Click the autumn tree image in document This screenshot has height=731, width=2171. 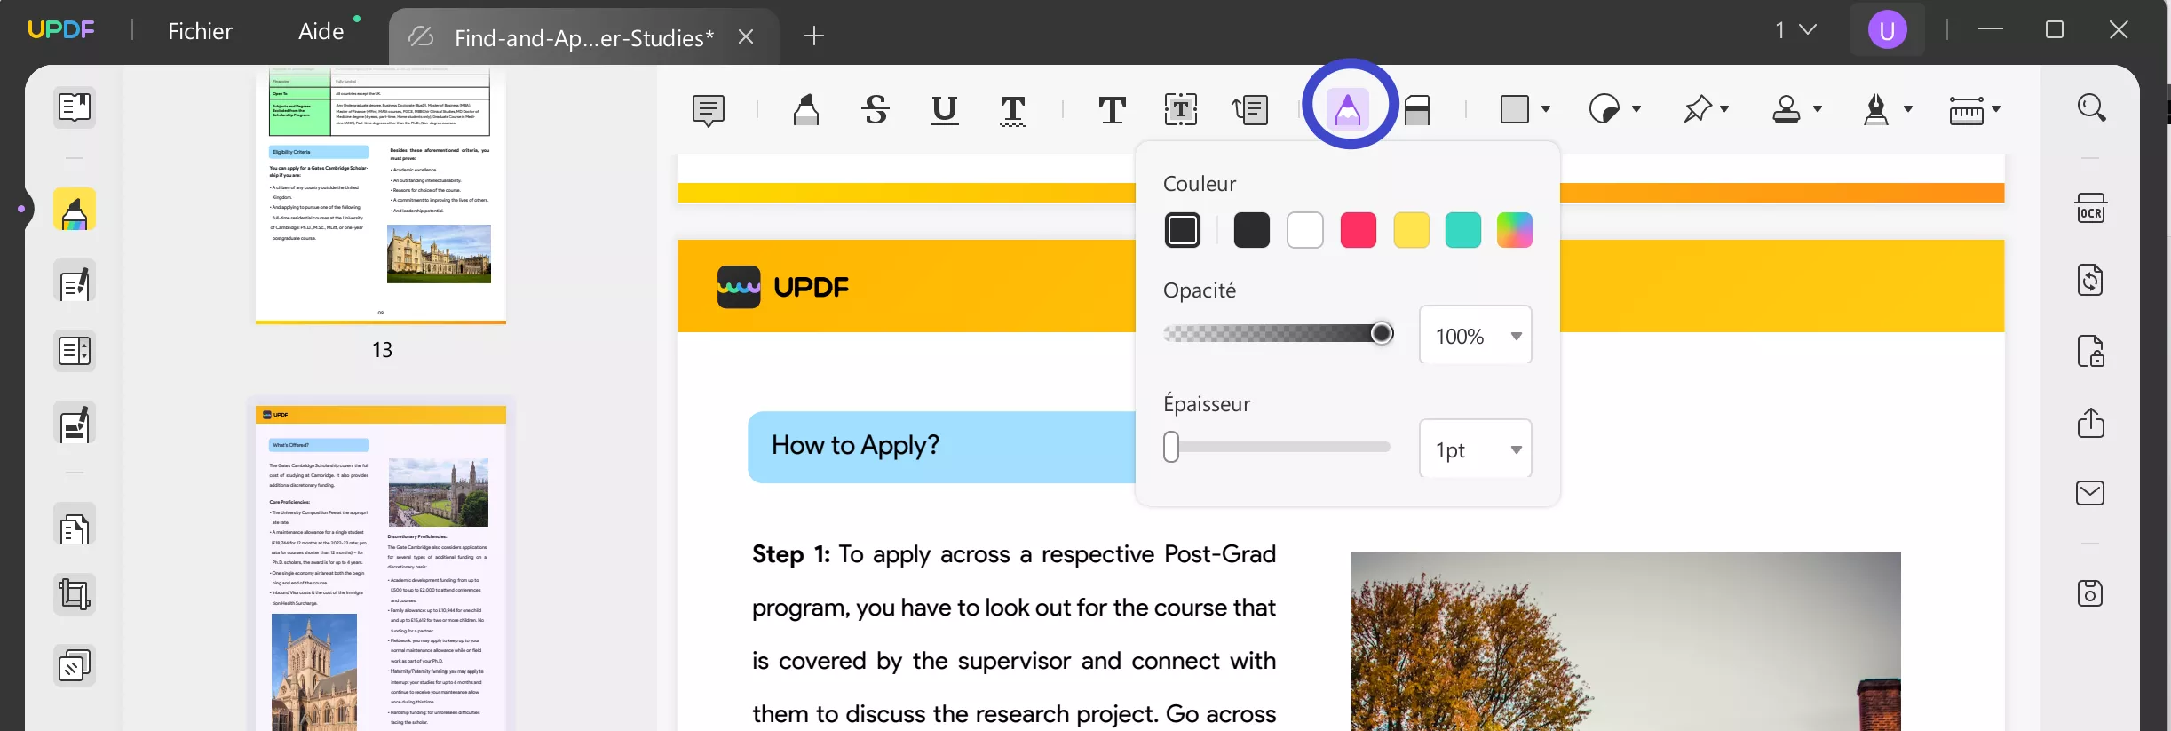click(x=1626, y=641)
